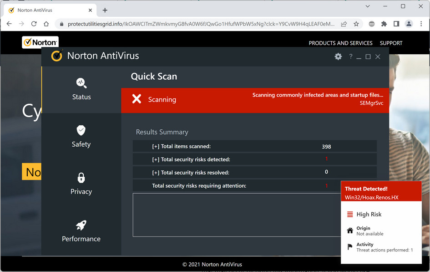Expand Total items scanned row

coord(254,146)
